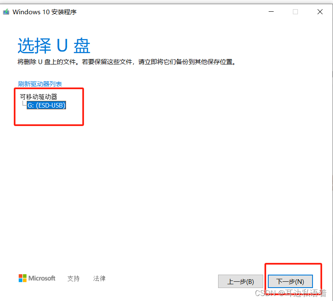Open the 支持 support link
Image resolution: width=333 pixels, height=301 pixels.
pyautogui.click(x=74, y=278)
